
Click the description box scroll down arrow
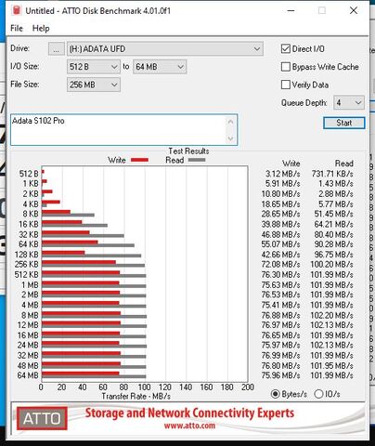[x=230, y=138]
